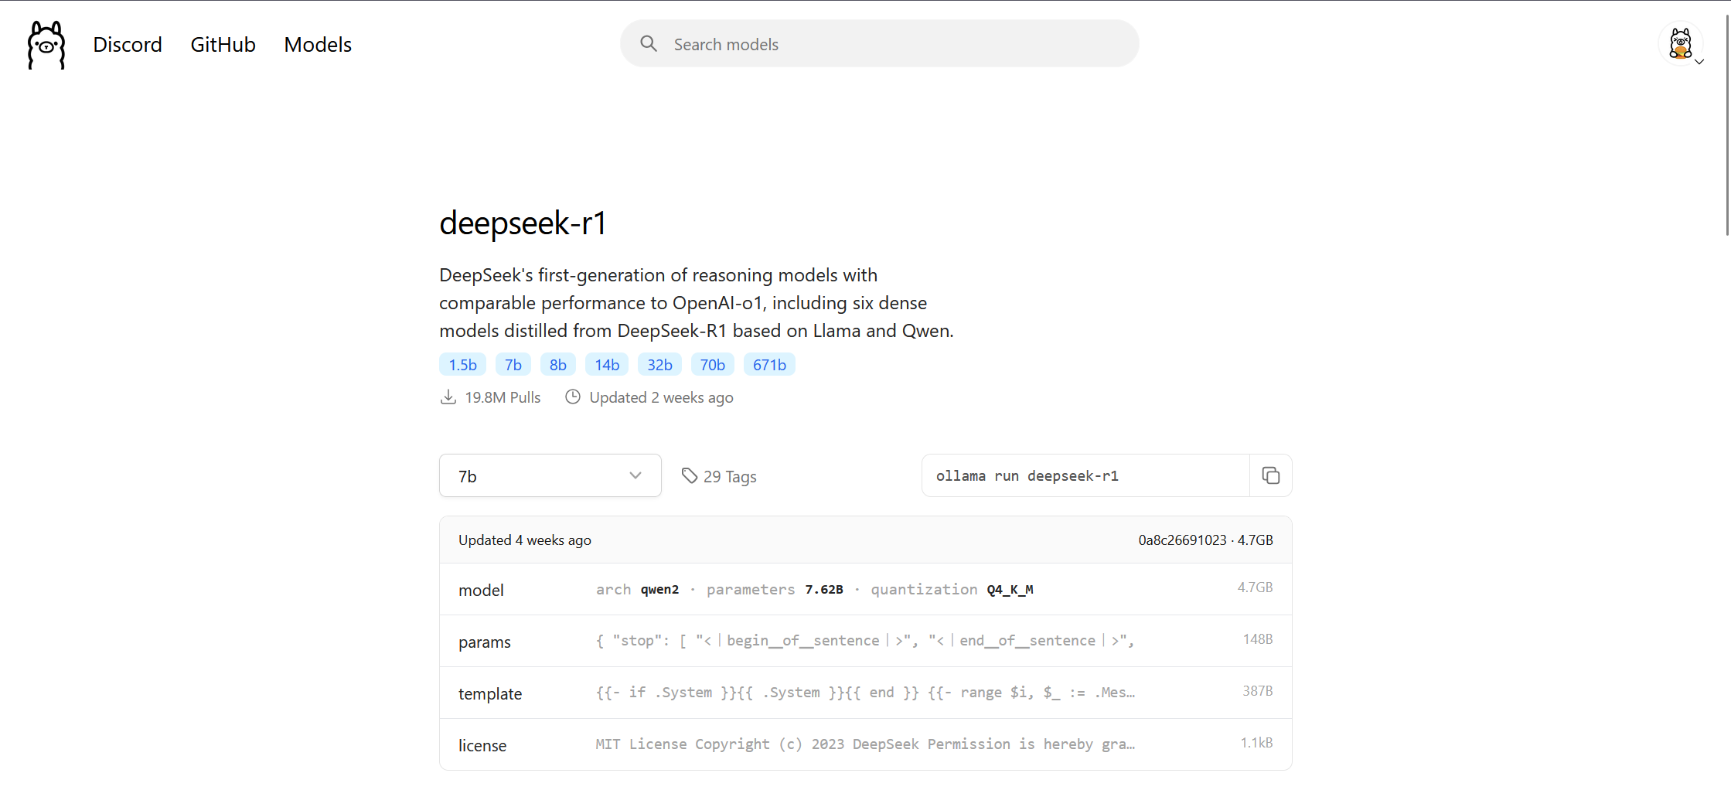Click the page vertical scrollbar
1731x807 pixels.
click(x=1727, y=124)
